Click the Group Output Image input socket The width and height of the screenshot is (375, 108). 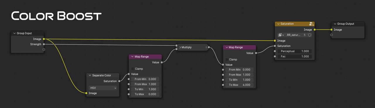[x=331, y=30]
